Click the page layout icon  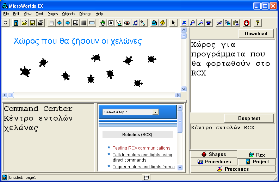point(76,23)
